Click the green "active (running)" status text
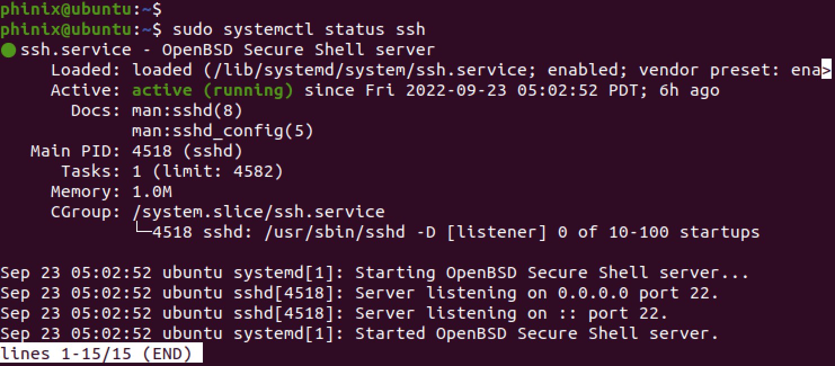Screen dimensions: 835x366 (x=212, y=91)
